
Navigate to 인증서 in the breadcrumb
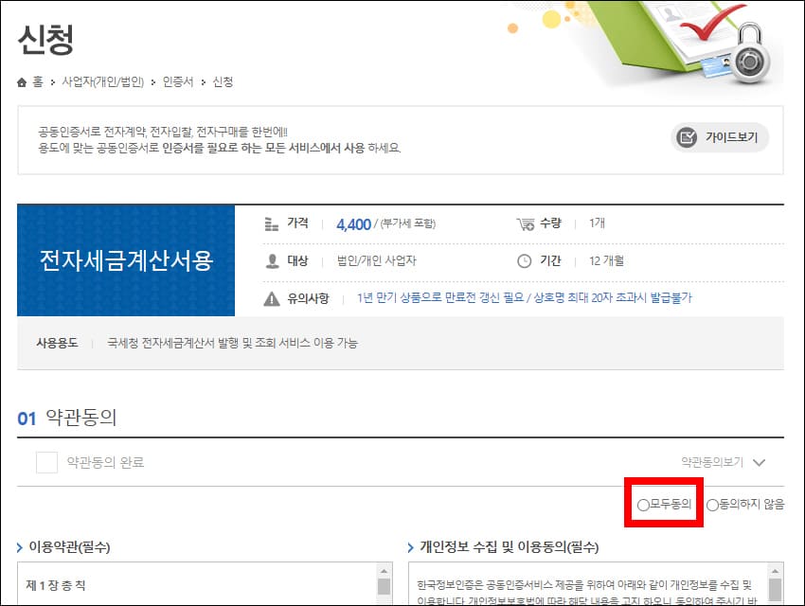pyautogui.click(x=176, y=82)
